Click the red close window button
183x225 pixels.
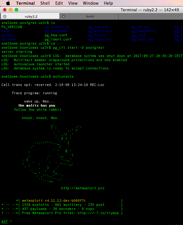(x=5, y=10)
